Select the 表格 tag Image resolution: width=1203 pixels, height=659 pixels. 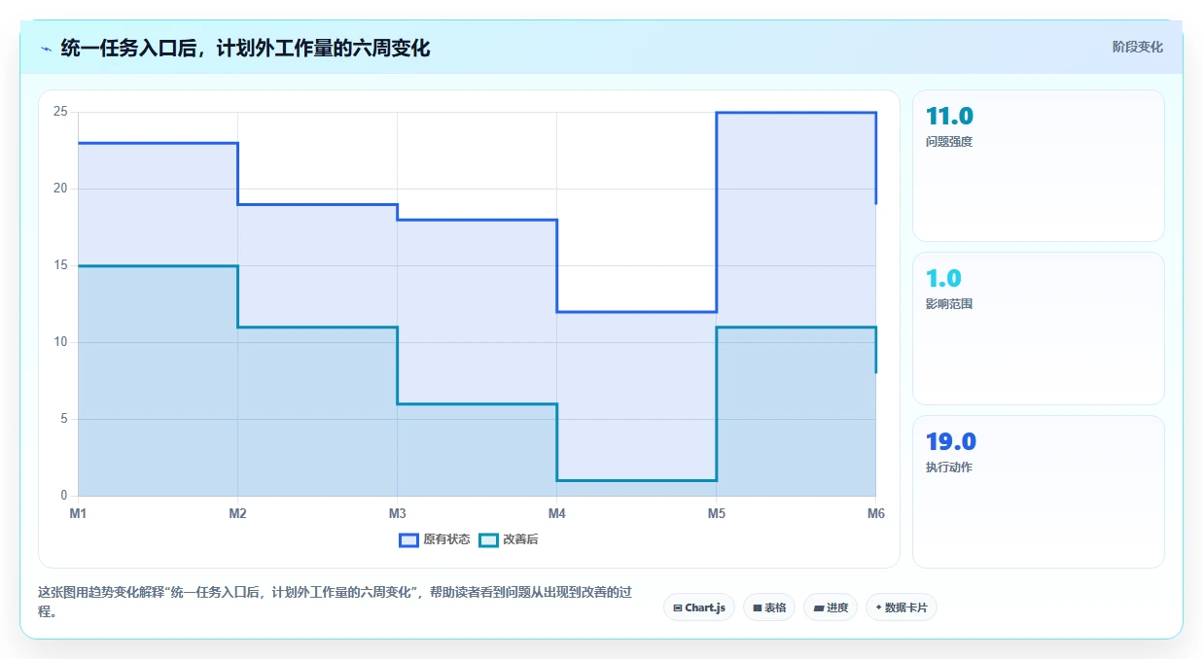coord(768,607)
